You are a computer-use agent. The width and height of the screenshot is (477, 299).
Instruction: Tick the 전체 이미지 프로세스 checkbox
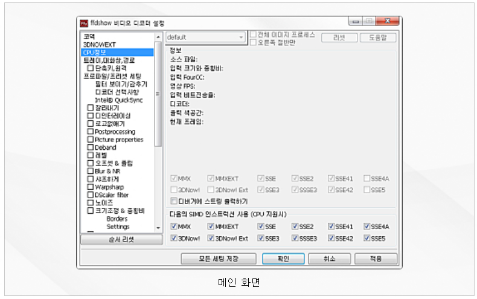point(253,34)
